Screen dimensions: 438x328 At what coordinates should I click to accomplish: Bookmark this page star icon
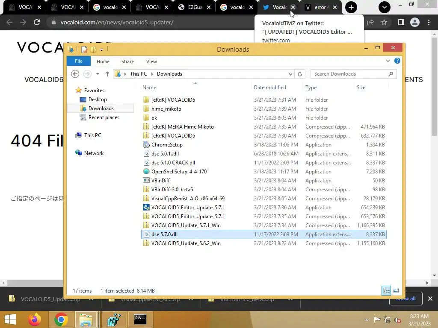(384, 22)
